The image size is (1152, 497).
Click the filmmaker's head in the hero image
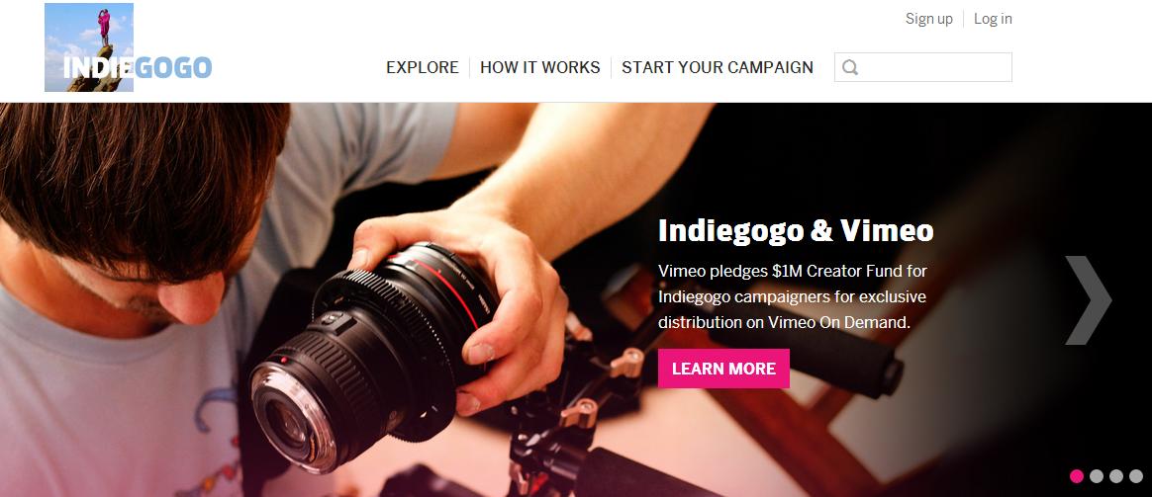click(x=140, y=198)
